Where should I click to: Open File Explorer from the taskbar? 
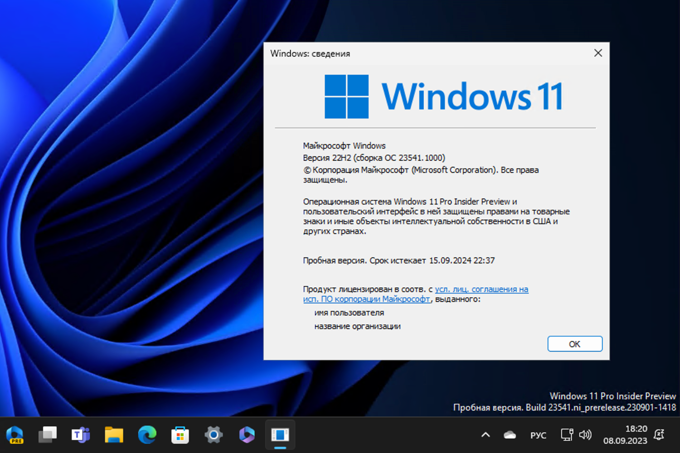coord(113,435)
